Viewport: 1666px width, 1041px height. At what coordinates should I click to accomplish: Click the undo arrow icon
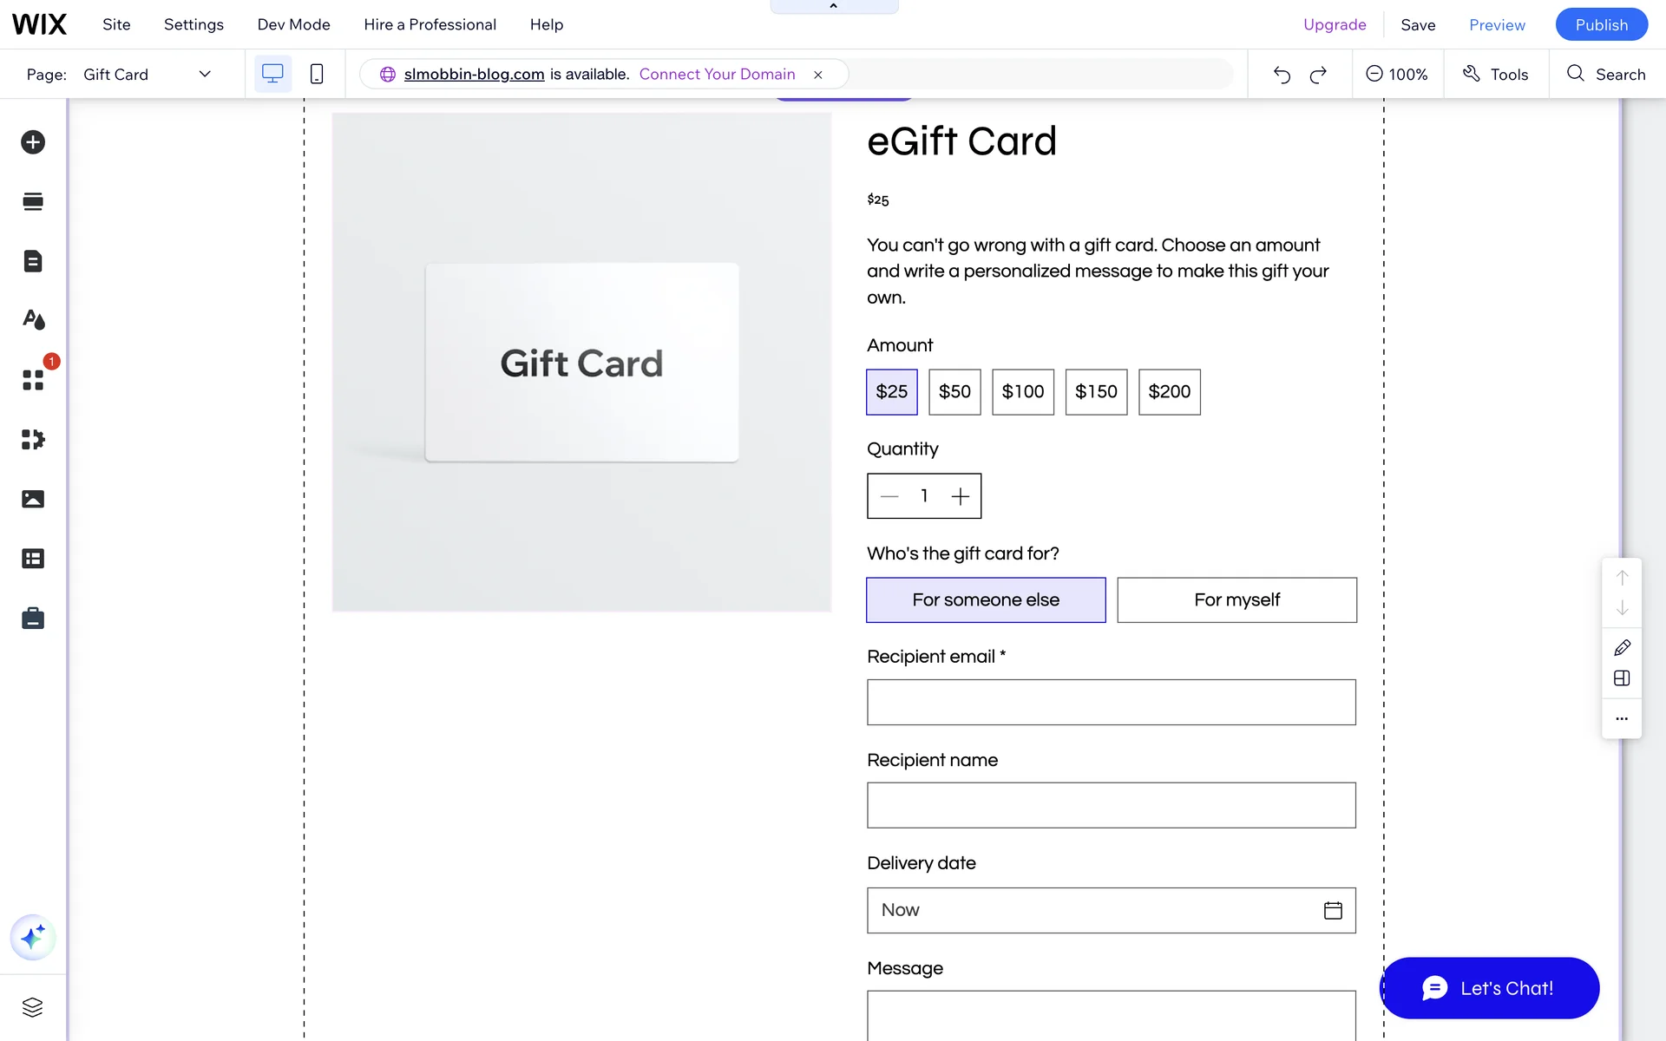pos(1282,75)
